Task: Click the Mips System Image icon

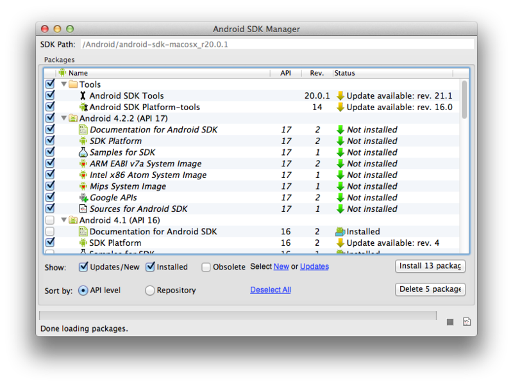Action: tap(83, 186)
